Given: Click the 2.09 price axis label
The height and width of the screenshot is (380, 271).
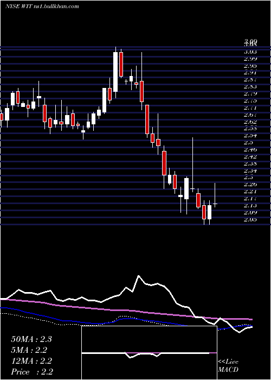Looking at the screenshot, I should pyautogui.click(x=250, y=212).
